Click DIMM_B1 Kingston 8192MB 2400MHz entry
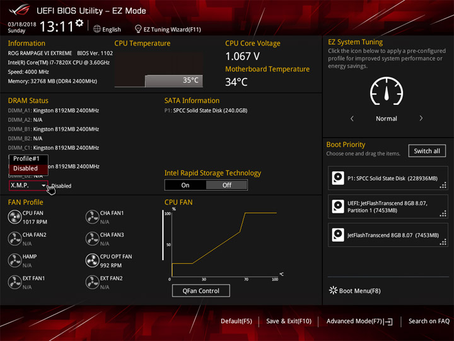The width and height of the screenshot is (454, 341). coord(53,129)
